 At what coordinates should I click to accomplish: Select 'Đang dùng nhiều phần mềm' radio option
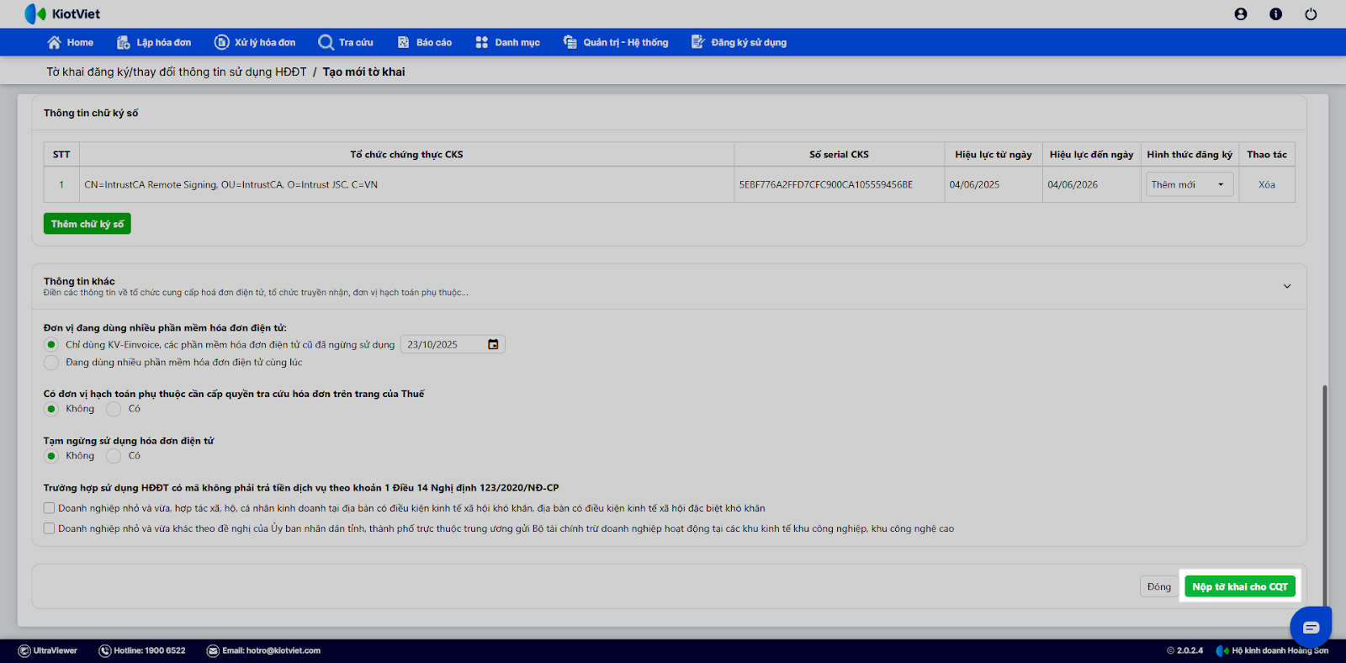pos(51,363)
